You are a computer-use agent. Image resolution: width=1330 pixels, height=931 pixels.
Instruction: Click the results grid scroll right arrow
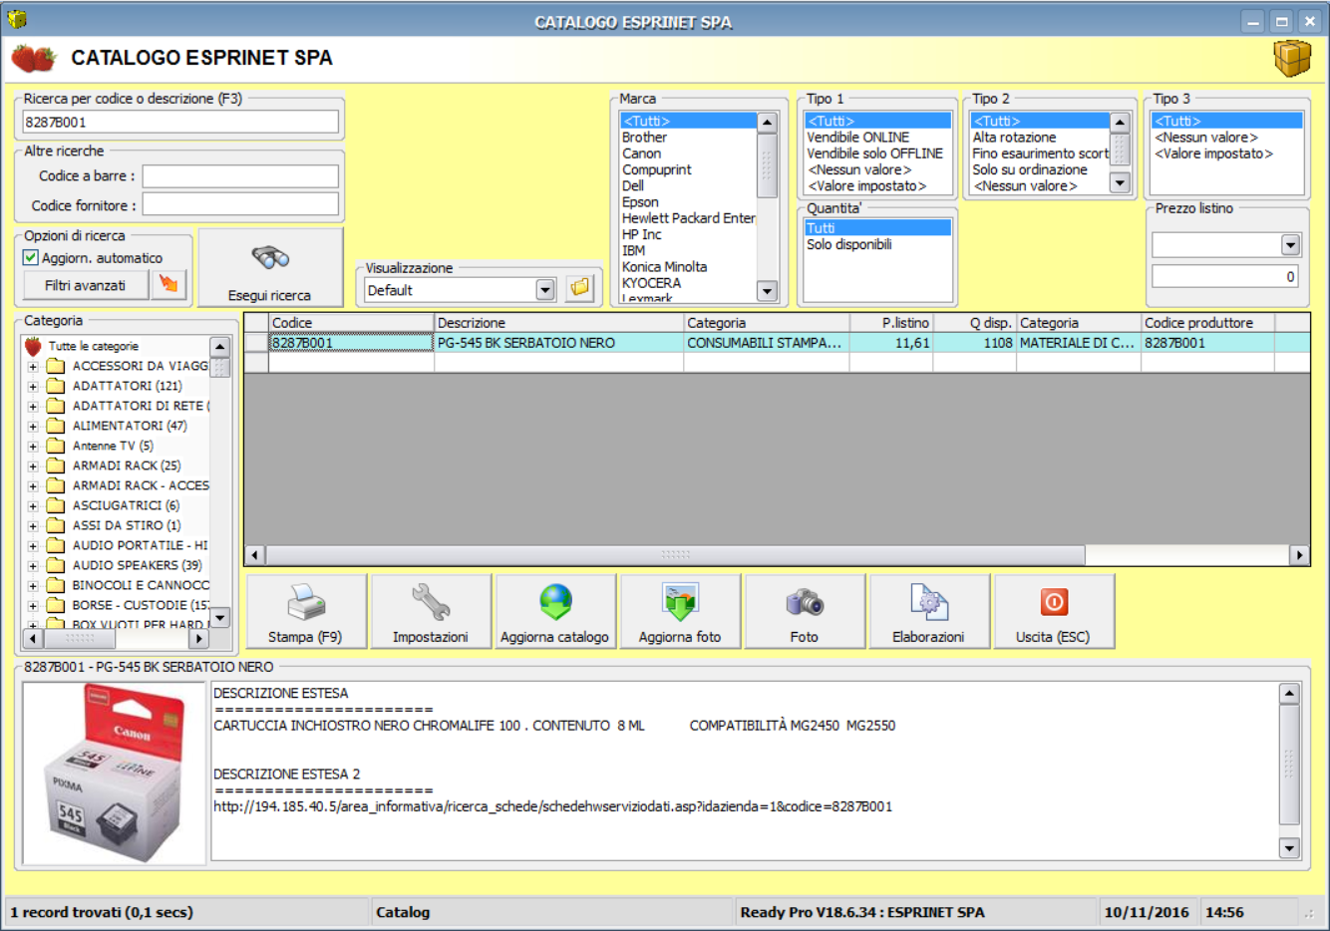point(1299,555)
